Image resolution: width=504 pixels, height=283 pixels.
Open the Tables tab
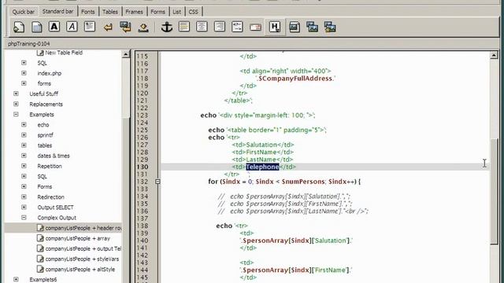point(110,12)
